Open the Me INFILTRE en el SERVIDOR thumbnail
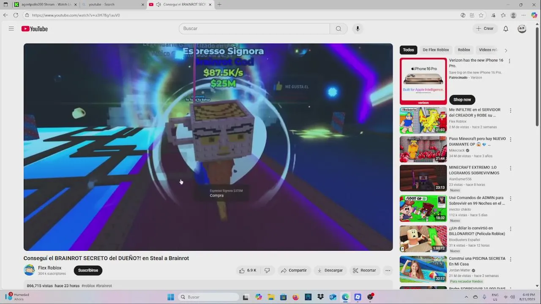The image size is (541, 304). tap(423, 120)
